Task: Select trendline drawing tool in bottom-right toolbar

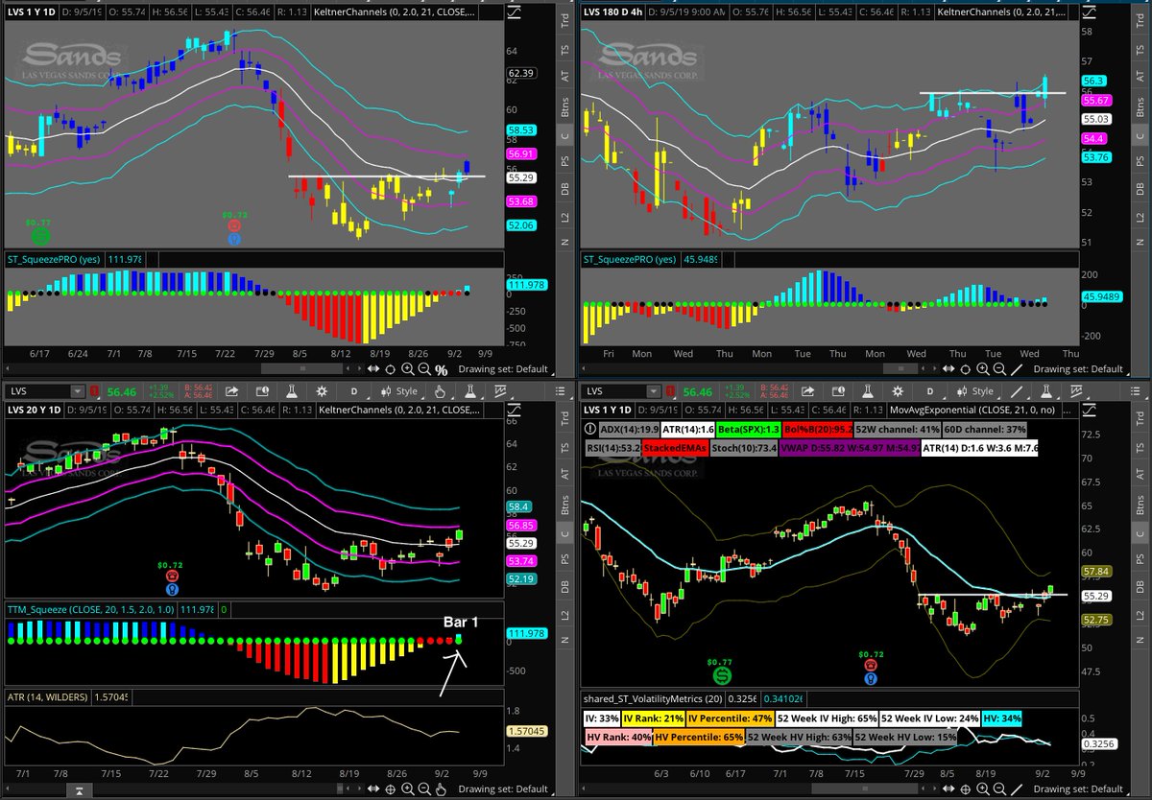Action: tap(1017, 391)
